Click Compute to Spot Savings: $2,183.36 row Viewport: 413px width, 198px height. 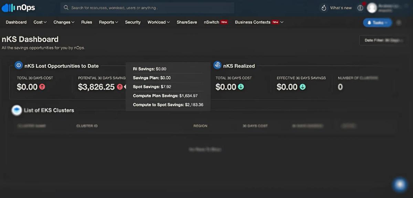[168, 105]
